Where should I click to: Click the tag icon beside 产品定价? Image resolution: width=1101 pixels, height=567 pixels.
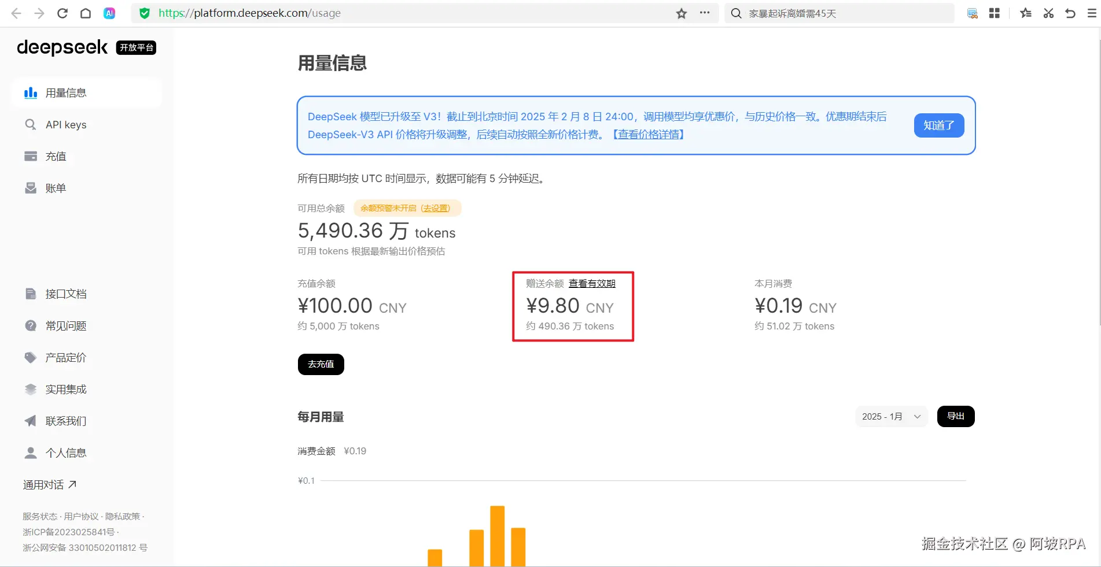31,358
